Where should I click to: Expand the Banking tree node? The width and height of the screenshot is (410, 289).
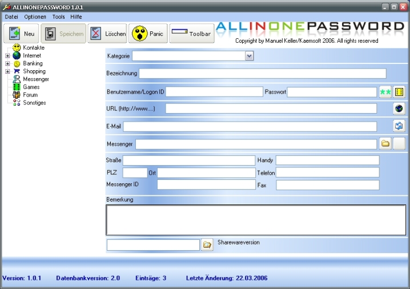(x=7, y=64)
